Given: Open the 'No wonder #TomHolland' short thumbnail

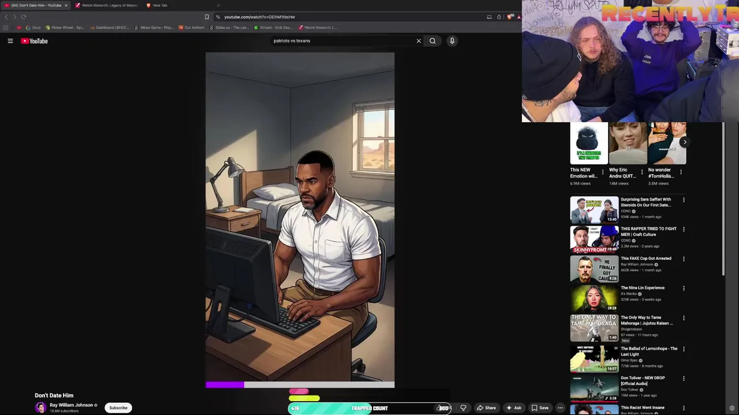Looking at the screenshot, I should pos(667,144).
